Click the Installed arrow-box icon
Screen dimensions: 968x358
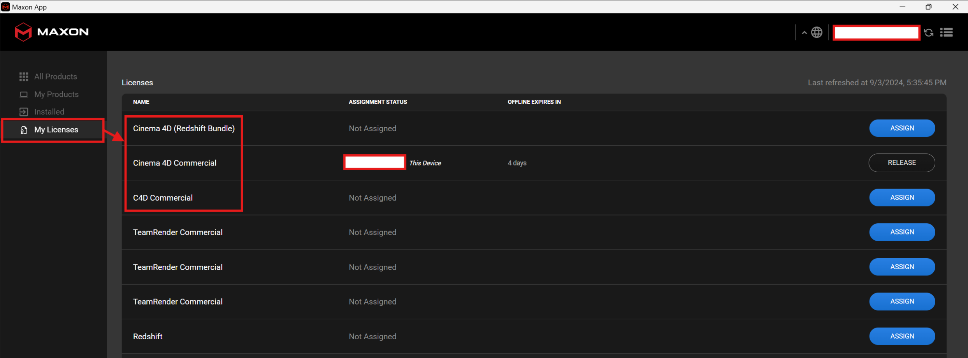[24, 112]
